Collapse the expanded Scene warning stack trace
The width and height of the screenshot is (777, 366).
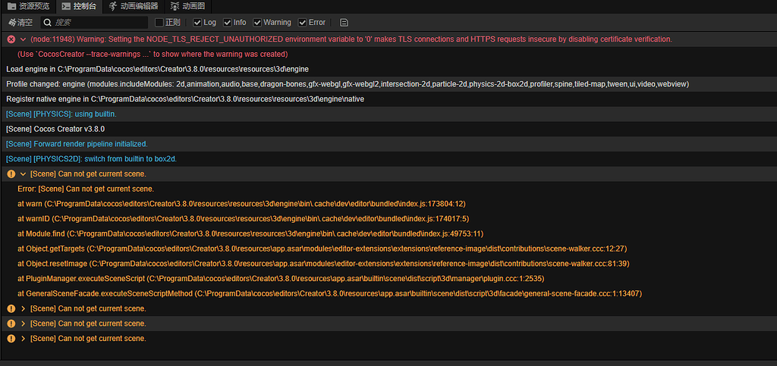point(24,174)
